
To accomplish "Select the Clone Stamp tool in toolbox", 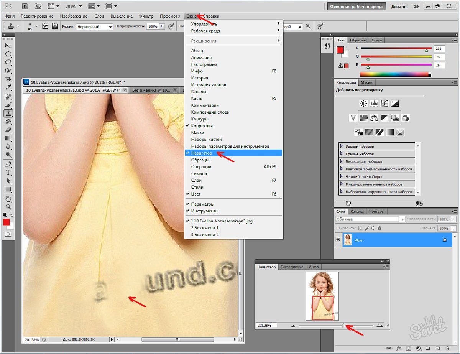I will pos(8,113).
